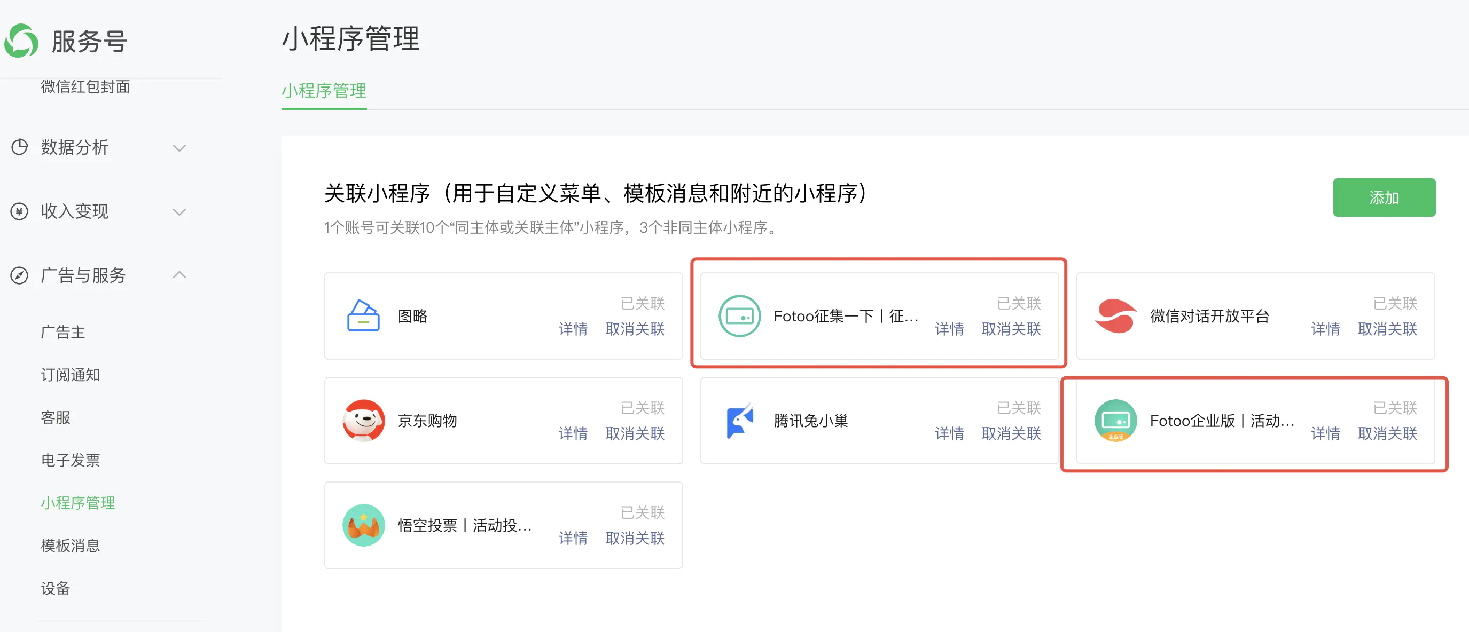This screenshot has height=632, width=1469.
Task: Collapse the 广告与服务 menu chevron
Action: (x=179, y=275)
